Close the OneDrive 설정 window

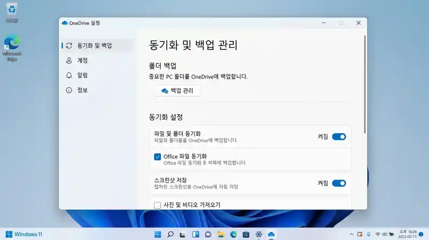(x=358, y=23)
